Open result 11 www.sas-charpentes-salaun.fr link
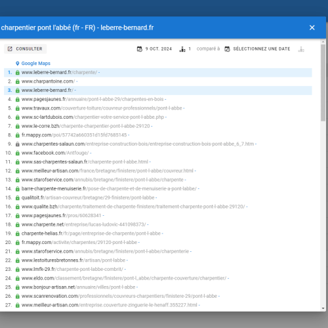The image size is (328, 328). pyautogui.click(x=85, y=162)
